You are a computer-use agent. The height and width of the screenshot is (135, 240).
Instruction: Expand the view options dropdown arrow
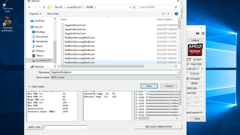(168, 14)
